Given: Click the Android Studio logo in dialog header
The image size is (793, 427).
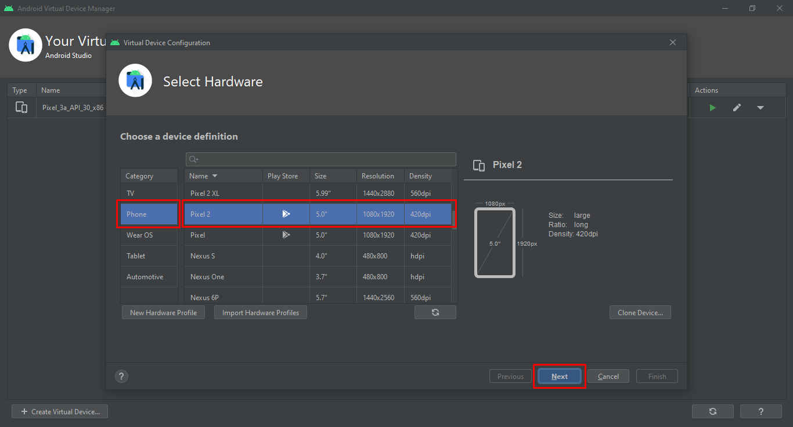Looking at the screenshot, I should point(135,81).
